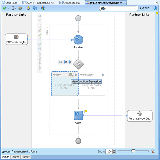
Task: Switch to the Source tab
Action: [x=15, y=157]
